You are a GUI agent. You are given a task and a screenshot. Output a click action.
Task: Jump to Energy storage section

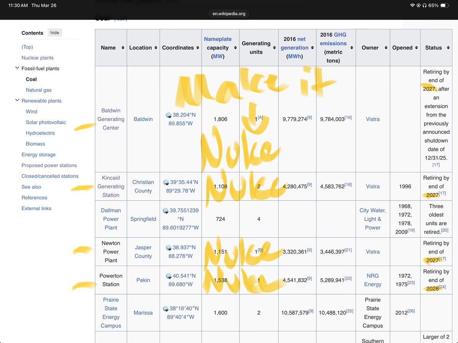39,154
